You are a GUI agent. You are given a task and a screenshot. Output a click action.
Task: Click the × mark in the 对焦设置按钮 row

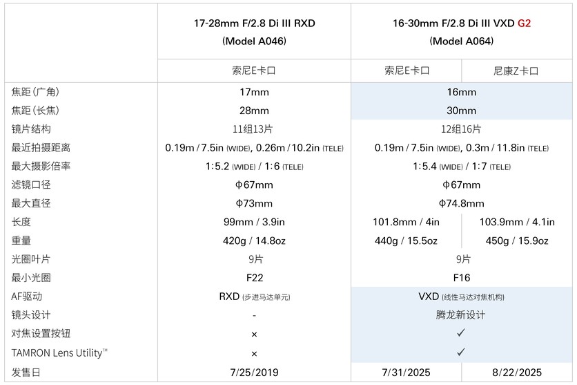click(x=254, y=334)
